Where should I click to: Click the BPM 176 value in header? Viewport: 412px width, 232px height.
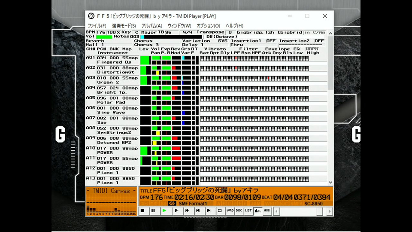tap(101, 32)
